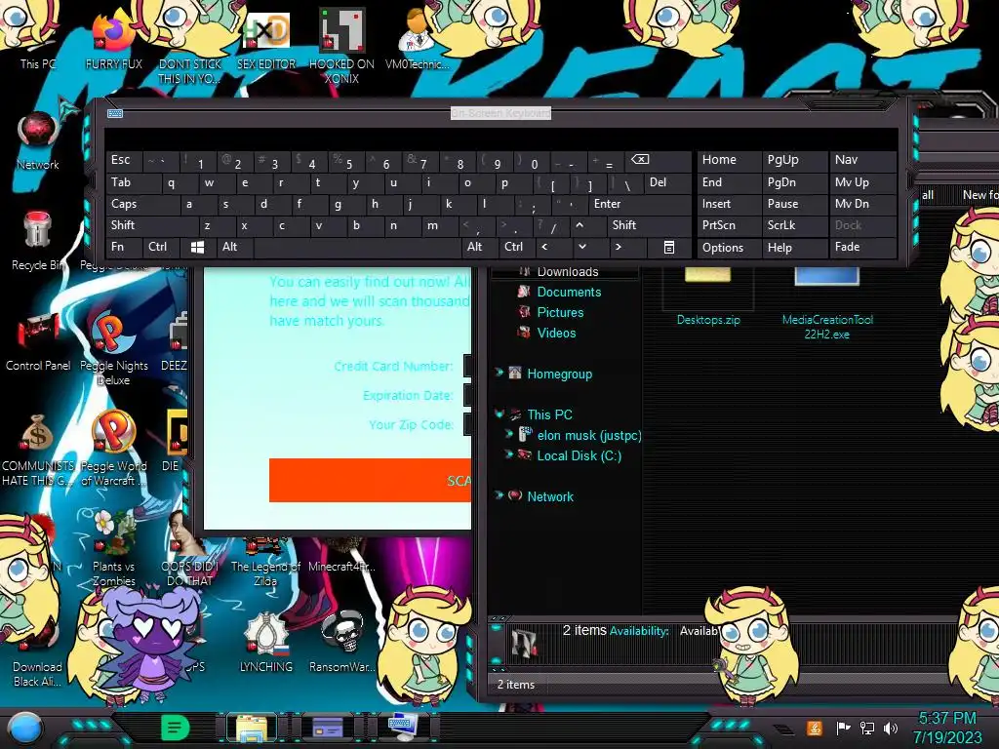
Task: Expand the Network tree node arrow
Action: tap(499, 494)
